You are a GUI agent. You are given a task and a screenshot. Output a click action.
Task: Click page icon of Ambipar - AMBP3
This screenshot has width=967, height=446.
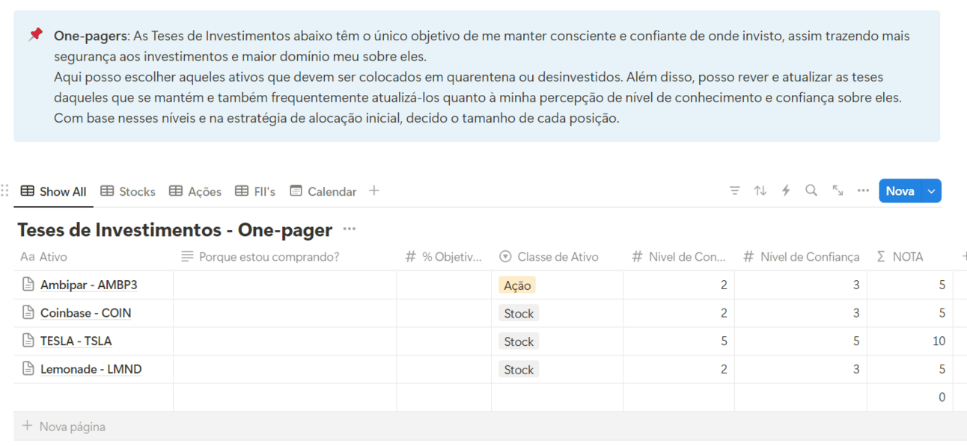28,285
